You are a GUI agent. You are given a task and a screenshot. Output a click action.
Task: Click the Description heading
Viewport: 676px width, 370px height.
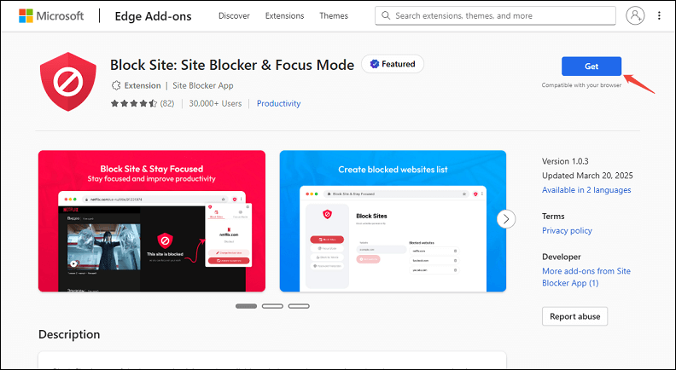(x=69, y=334)
